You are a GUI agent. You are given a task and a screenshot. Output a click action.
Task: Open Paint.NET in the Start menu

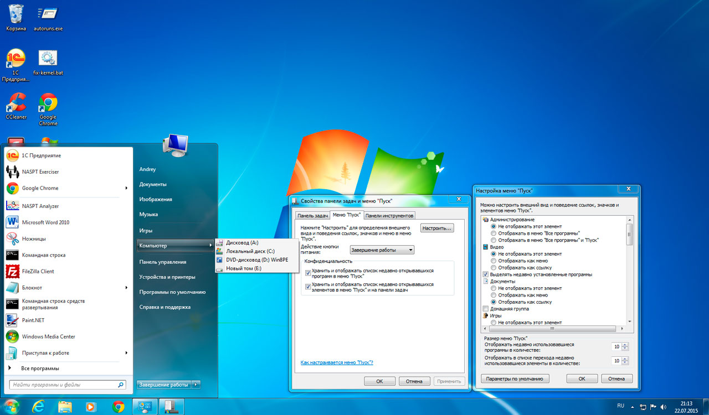coord(33,320)
